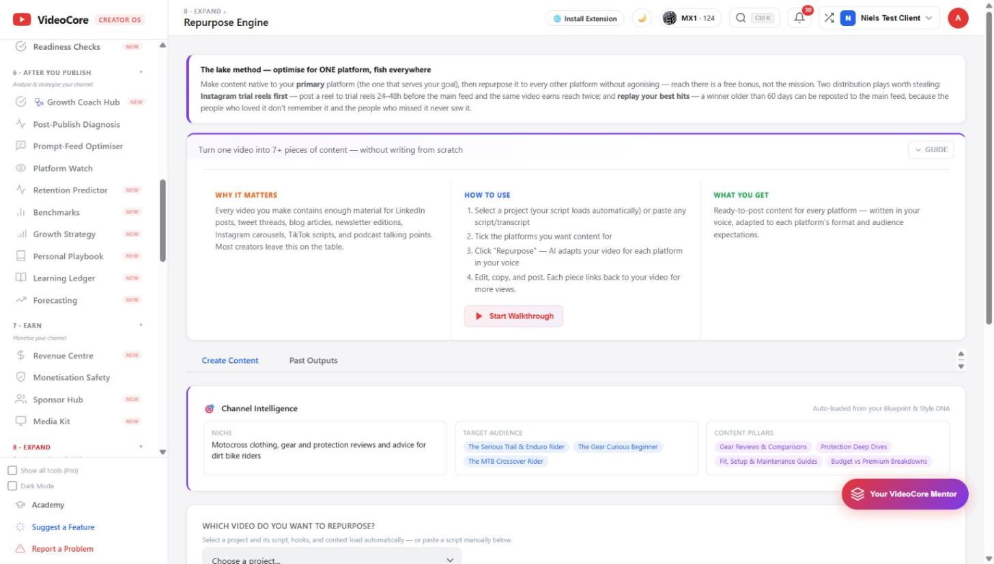Click the sidebar scroll-down arrow
Viewport: 994px width, 564px height.
click(x=162, y=452)
